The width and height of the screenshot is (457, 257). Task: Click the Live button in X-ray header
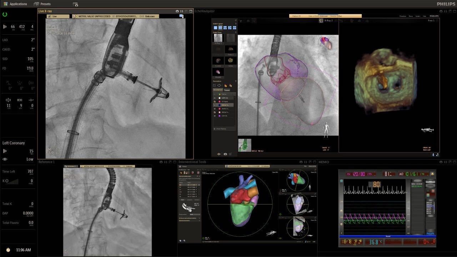54,16
